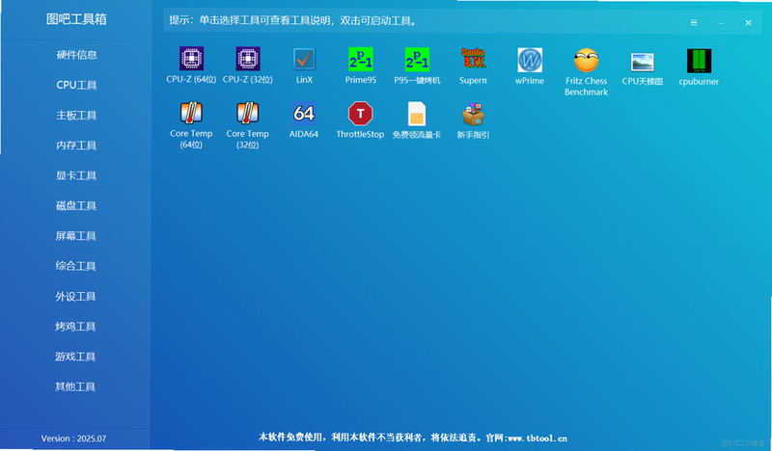Select the 烤鸡工具 category
This screenshot has height=451, width=772.
pos(76,326)
